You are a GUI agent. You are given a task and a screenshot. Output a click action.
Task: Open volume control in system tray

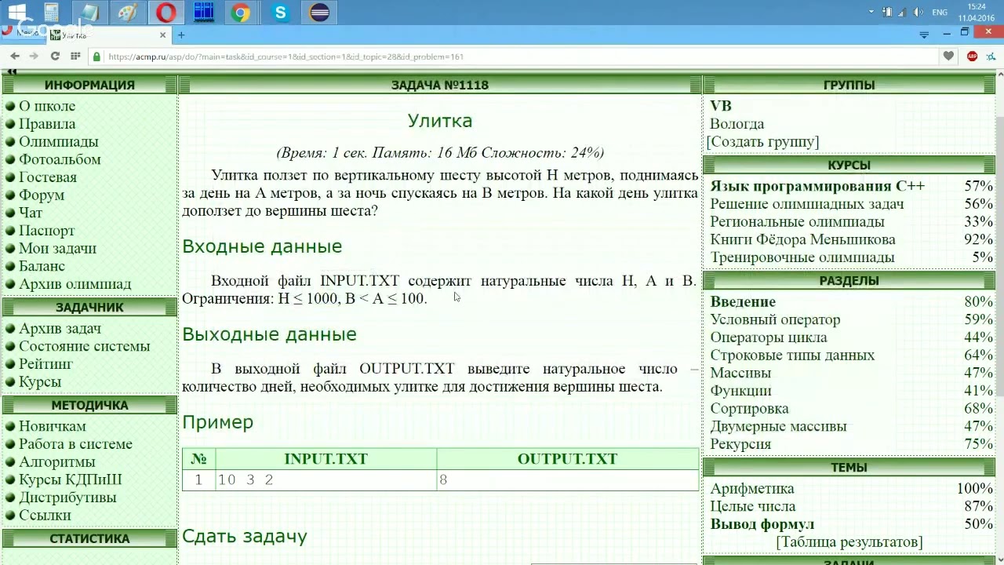tap(919, 12)
